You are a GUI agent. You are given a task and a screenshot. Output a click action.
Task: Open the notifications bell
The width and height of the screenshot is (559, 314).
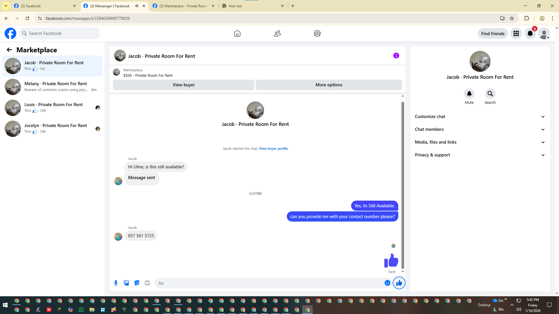point(530,33)
